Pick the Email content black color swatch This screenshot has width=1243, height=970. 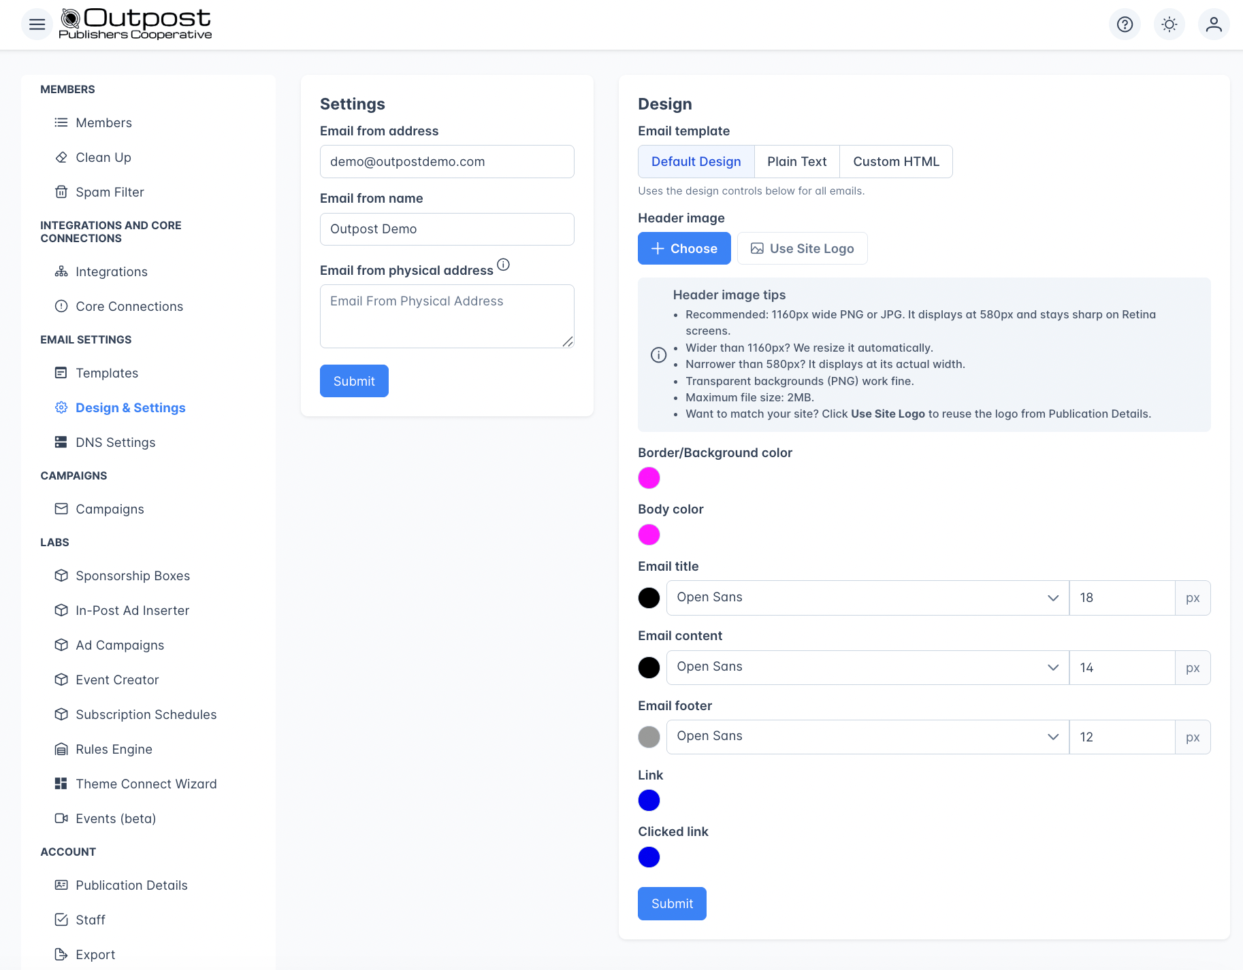pyautogui.click(x=649, y=667)
